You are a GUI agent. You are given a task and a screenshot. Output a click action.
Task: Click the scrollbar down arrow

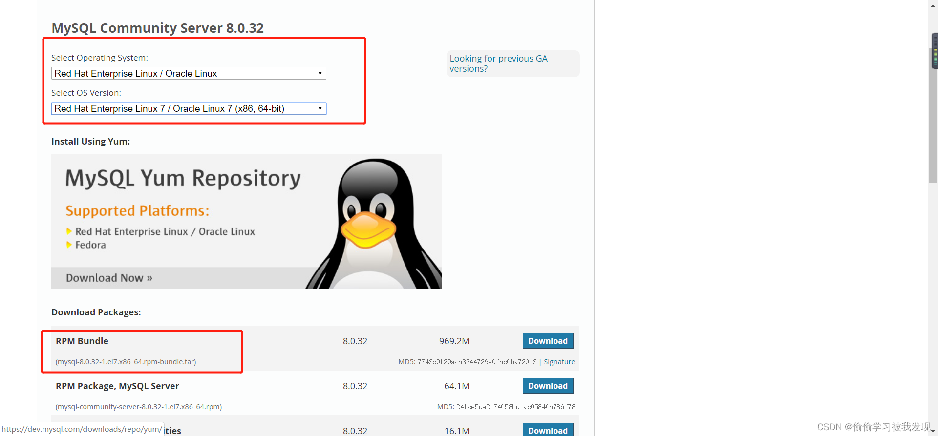[933, 431]
